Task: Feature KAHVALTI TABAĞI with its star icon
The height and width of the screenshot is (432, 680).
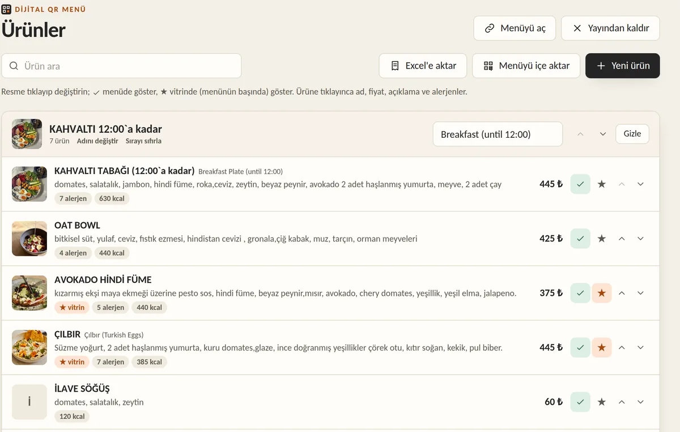Action: [602, 184]
